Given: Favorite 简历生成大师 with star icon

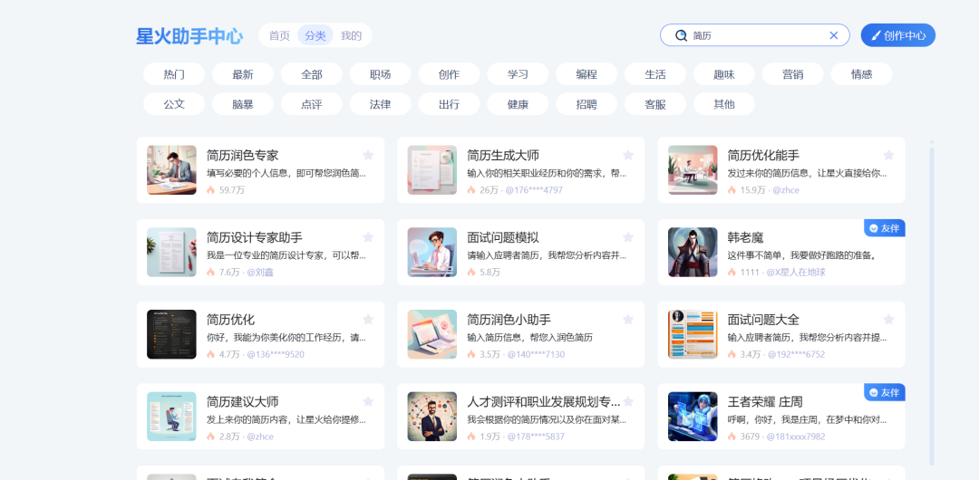Looking at the screenshot, I should (x=628, y=155).
